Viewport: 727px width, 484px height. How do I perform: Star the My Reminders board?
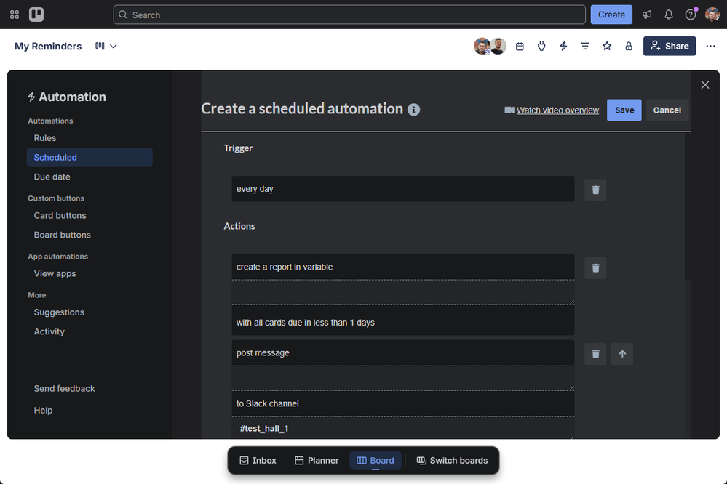click(607, 46)
